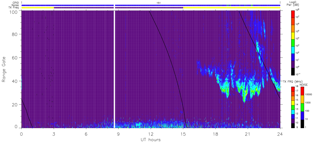Pick the cyan segment of the power colorbar
The height and width of the screenshot is (145, 315).
[x=293, y=49]
